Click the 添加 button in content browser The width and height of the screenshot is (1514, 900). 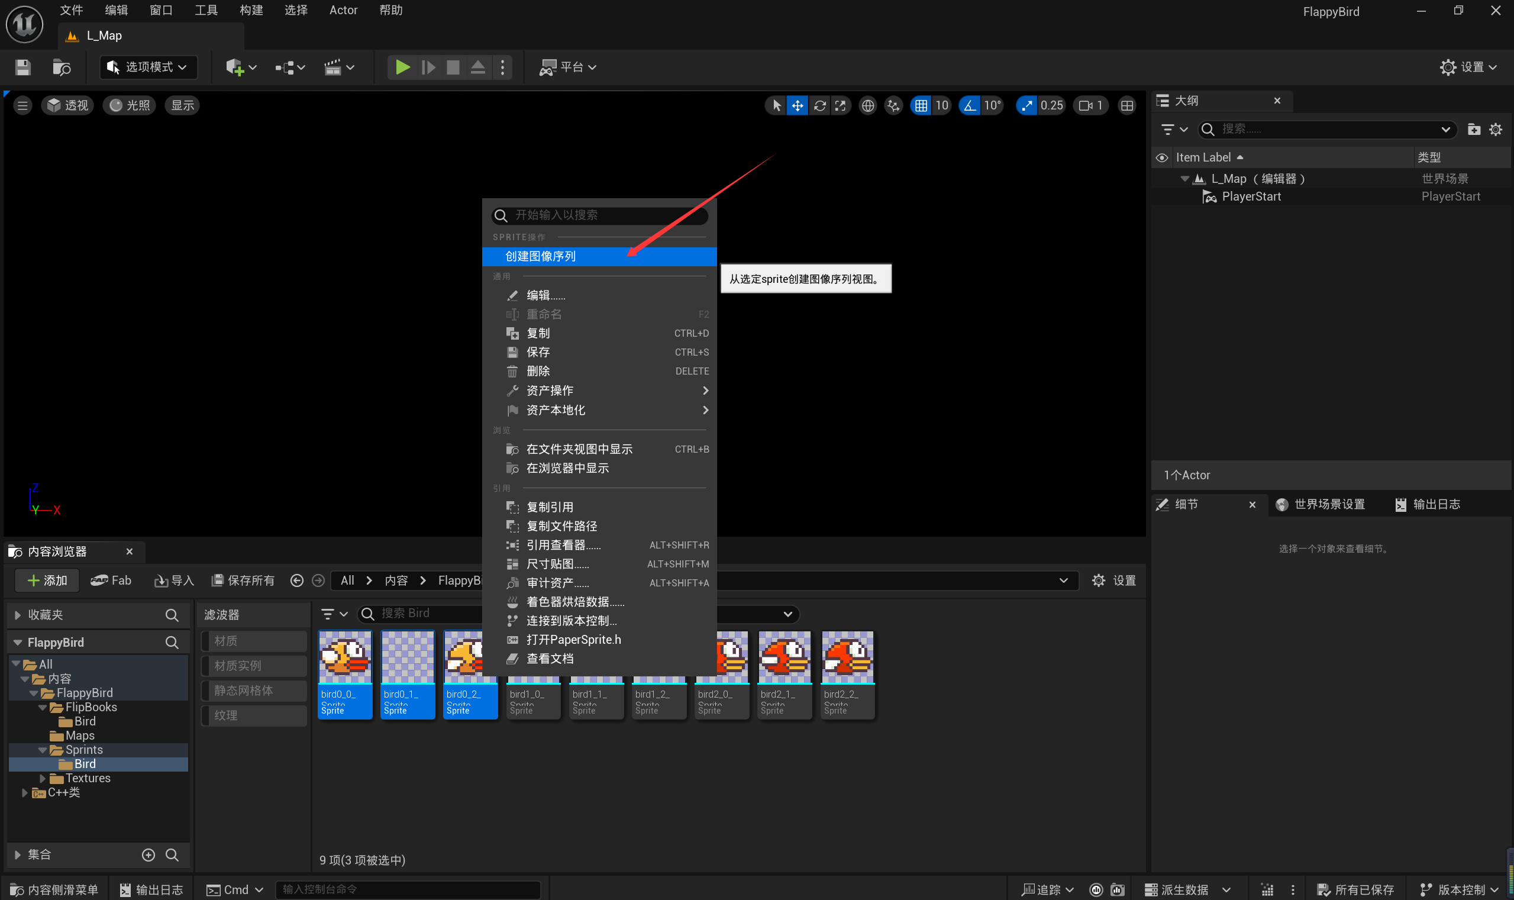[x=47, y=580]
